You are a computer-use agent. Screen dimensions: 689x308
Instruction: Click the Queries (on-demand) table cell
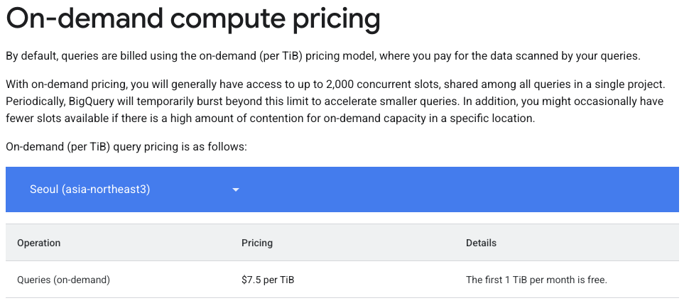tap(64, 280)
